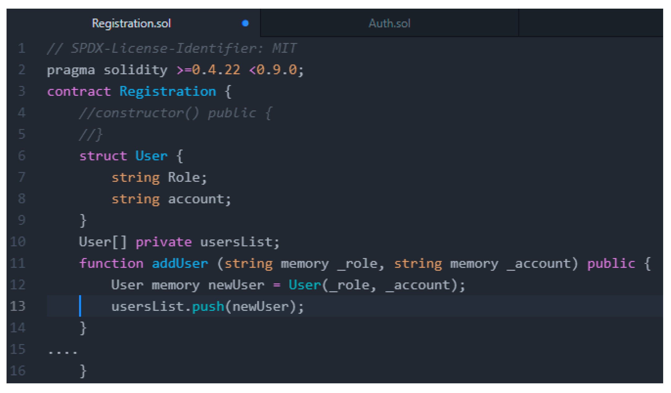
Task: Click the usersList variable declaration
Action: pyautogui.click(x=236, y=242)
